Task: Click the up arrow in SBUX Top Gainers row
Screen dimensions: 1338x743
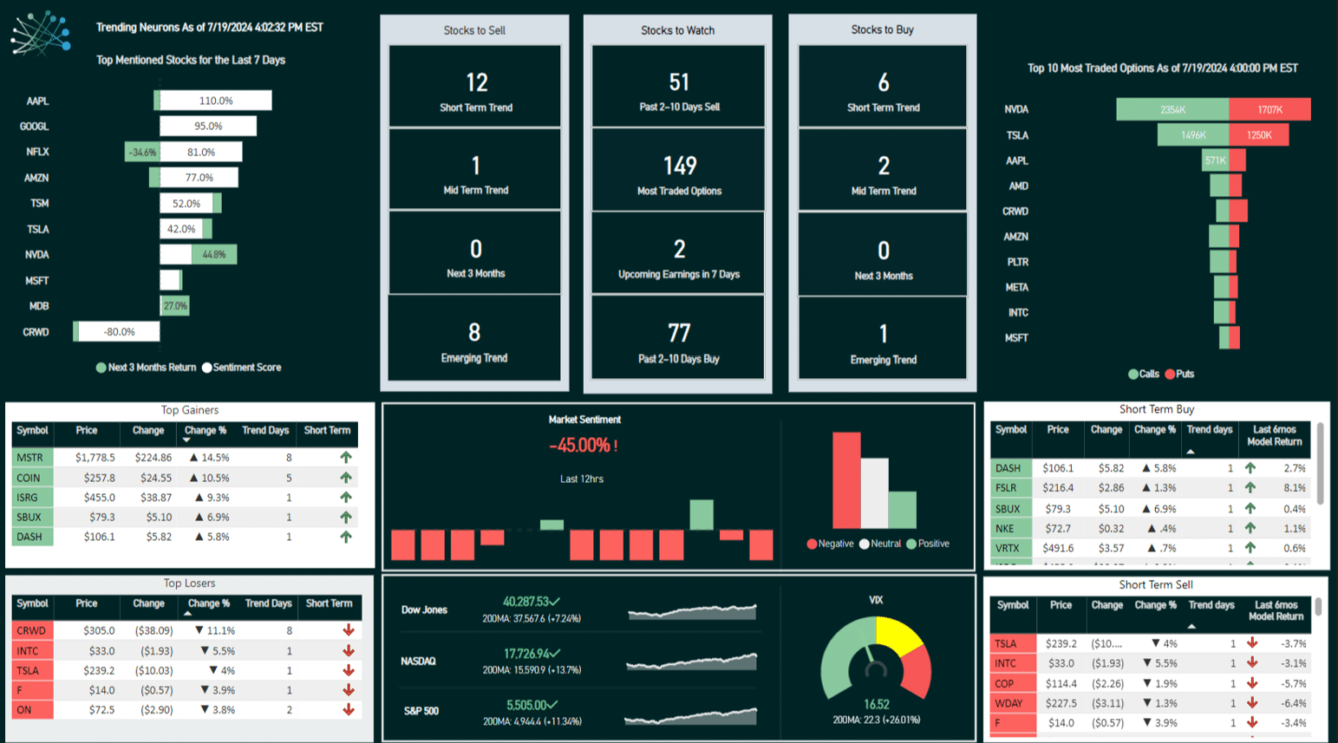Action: coord(346,517)
